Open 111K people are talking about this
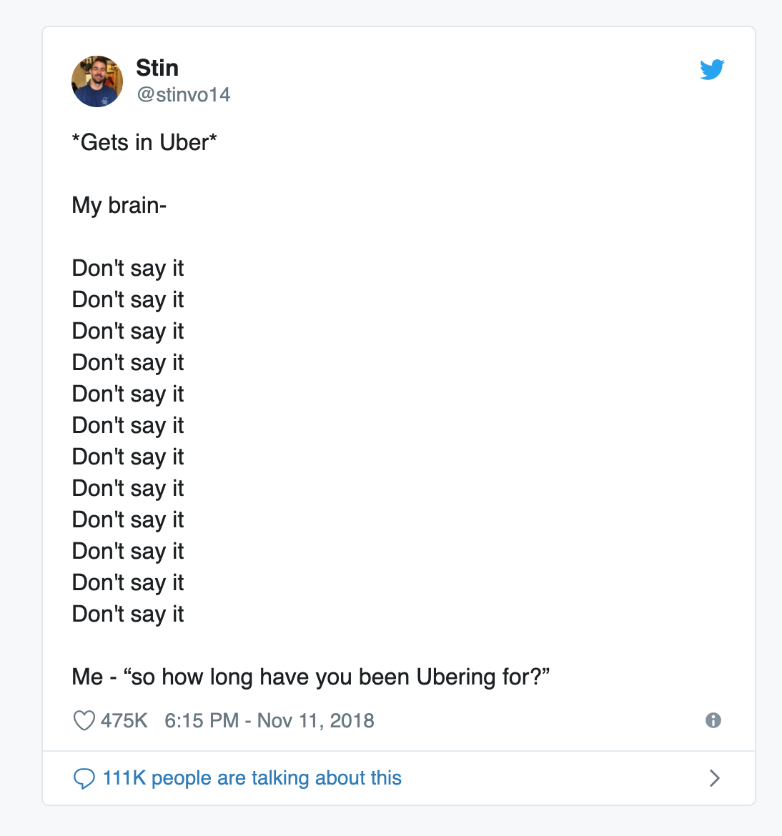Viewport: 782px width, 836px height. click(x=252, y=778)
